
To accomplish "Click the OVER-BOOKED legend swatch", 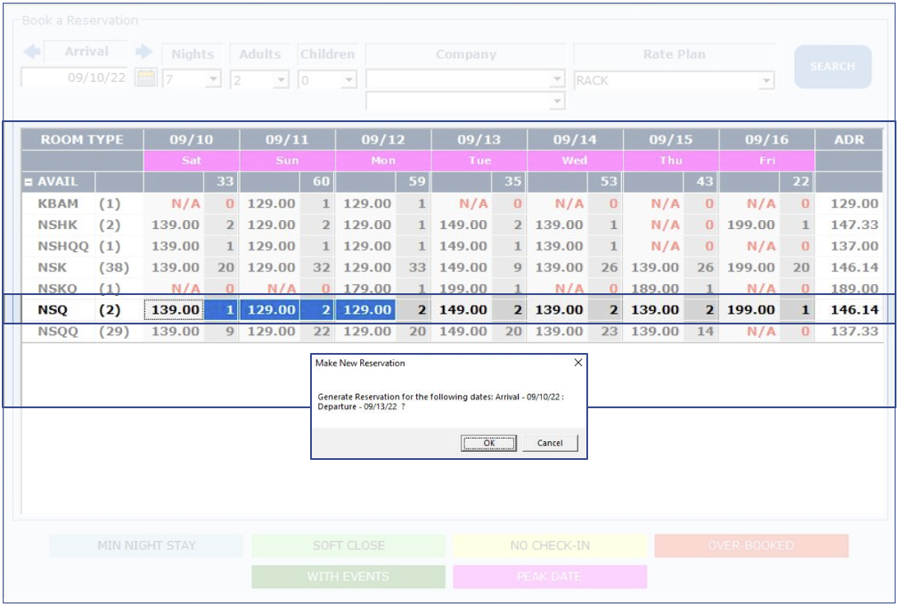I will [750, 545].
